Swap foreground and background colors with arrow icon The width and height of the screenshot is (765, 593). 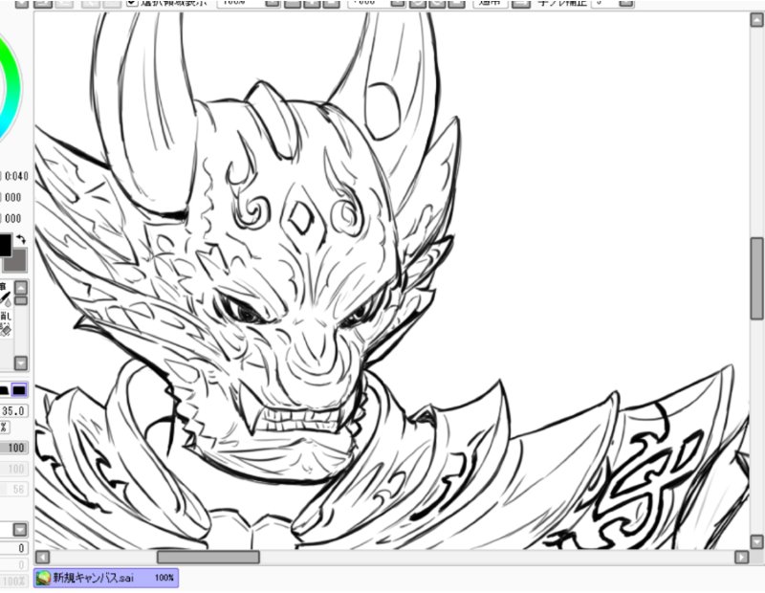pos(21,239)
